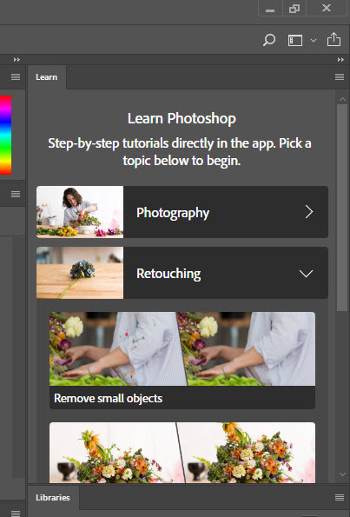Open the Libraries panel menu icon
Viewport: 350px width, 517px height.
pos(340,497)
